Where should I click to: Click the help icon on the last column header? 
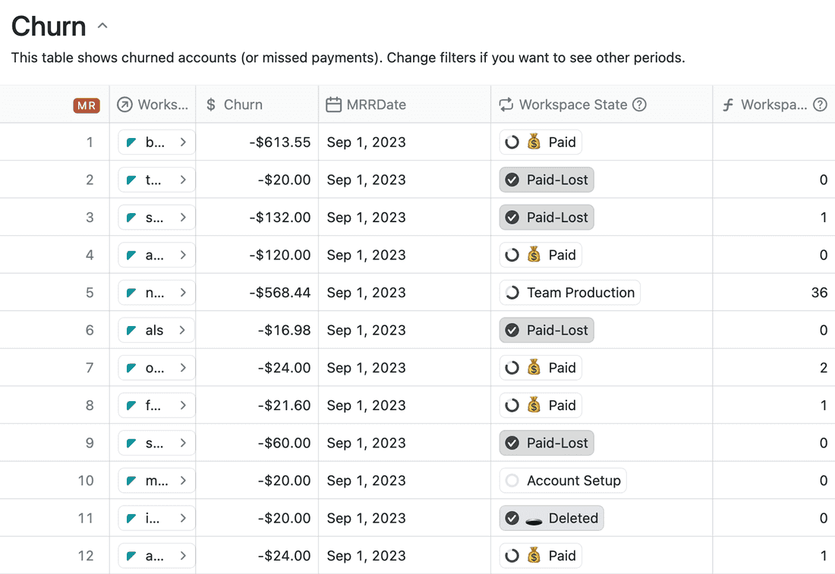click(x=821, y=105)
